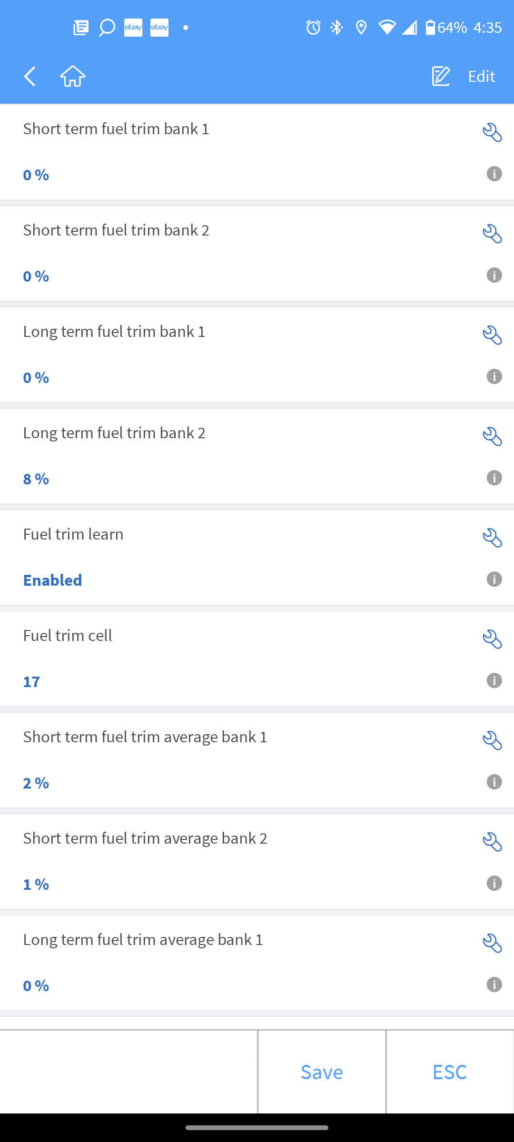Go to the home screen icon
This screenshot has height=1142, width=514.
73,76
